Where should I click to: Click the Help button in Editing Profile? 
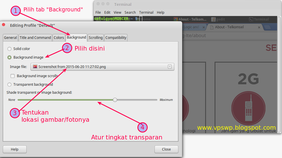pos(15,149)
